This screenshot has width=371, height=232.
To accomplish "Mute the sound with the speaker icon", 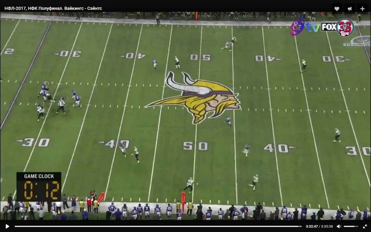I will click(x=339, y=226).
